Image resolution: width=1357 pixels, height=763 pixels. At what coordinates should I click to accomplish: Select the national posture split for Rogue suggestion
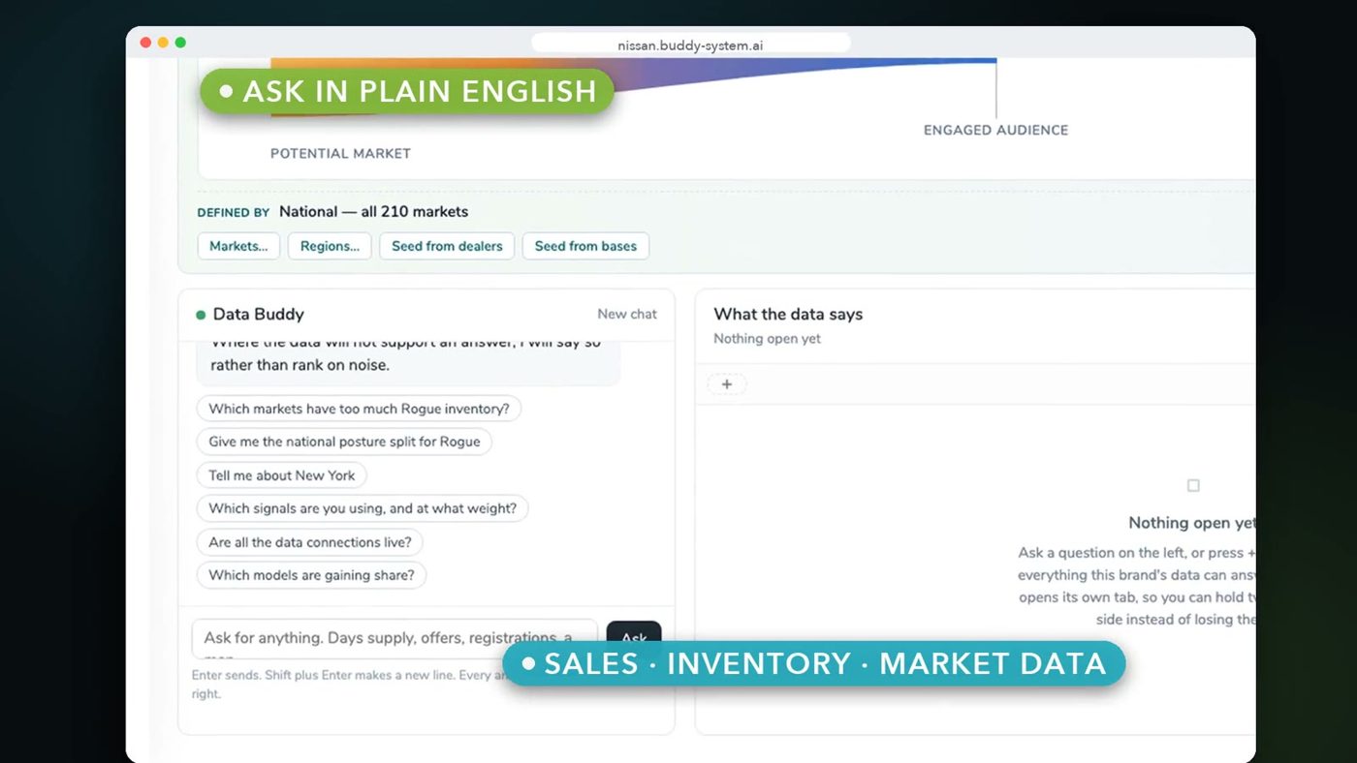click(344, 442)
